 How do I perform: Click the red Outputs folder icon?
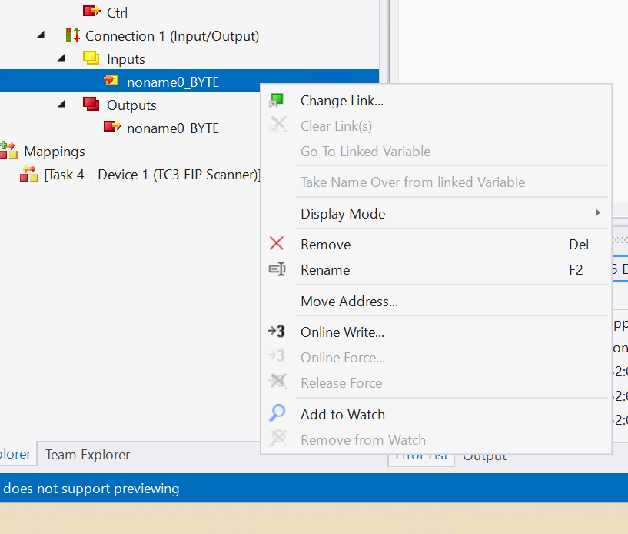pyautogui.click(x=91, y=105)
